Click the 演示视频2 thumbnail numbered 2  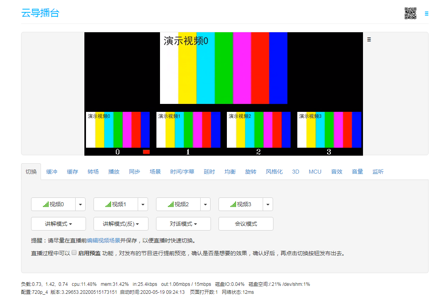pyautogui.click(x=258, y=130)
